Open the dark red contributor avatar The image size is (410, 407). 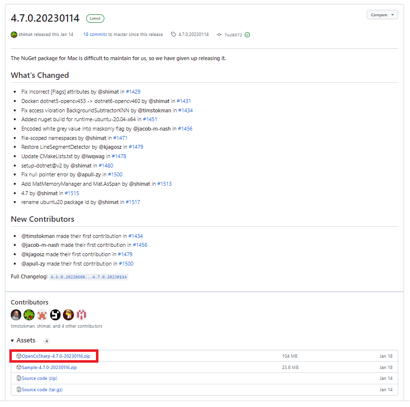[68, 315]
